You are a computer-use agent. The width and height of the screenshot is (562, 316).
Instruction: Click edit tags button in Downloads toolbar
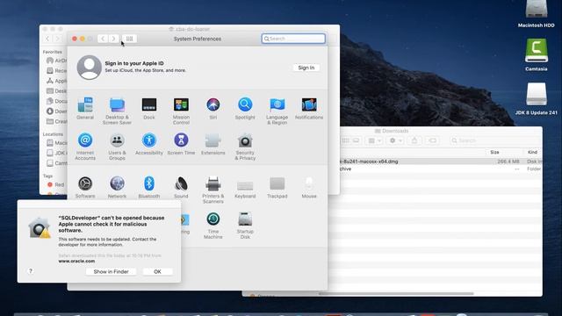click(433, 140)
